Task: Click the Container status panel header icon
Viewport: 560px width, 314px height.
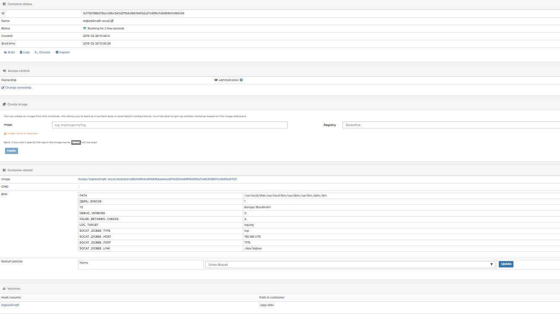Action: click(4, 4)
